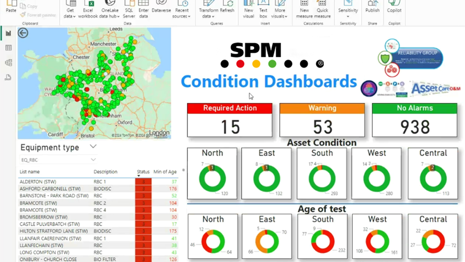Viewport: 465px width, 262px height.
Task: Click the back arrow on the map
Action: click(23, 33)
